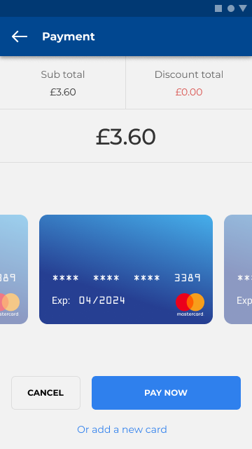Click the Sub total label
252x449 pixels.
coord(63,74)
